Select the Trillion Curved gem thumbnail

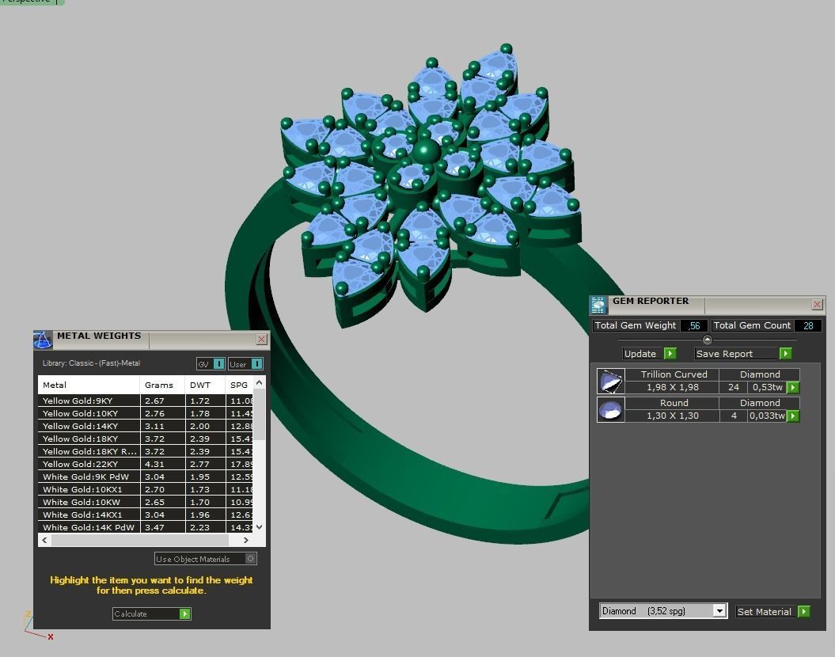point(611,382)
